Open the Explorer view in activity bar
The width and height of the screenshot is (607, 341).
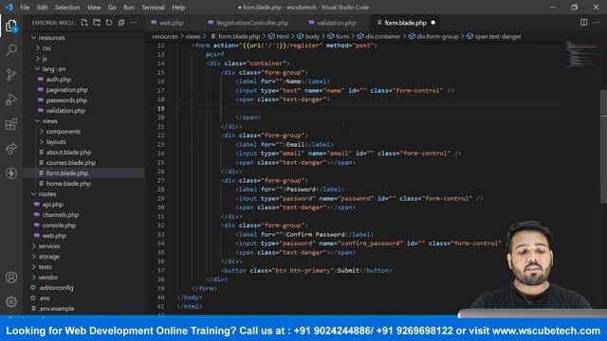(x=11, y=26)
